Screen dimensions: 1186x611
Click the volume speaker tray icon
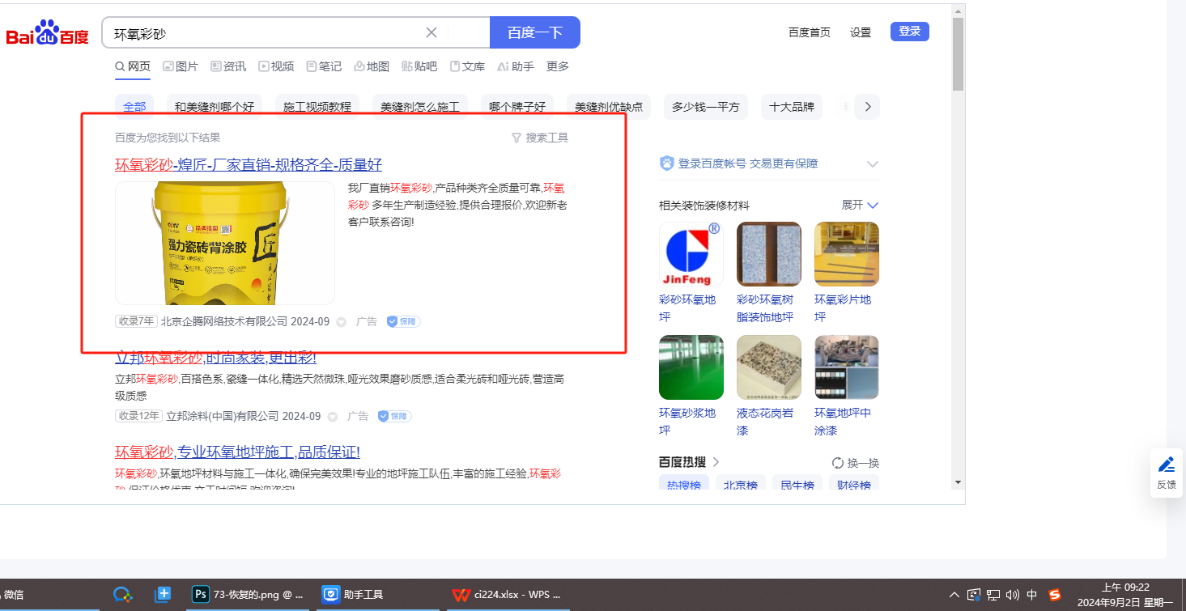click(x=1013, y=595)
